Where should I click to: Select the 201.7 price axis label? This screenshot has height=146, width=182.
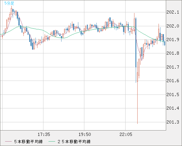tap(173, 67)
